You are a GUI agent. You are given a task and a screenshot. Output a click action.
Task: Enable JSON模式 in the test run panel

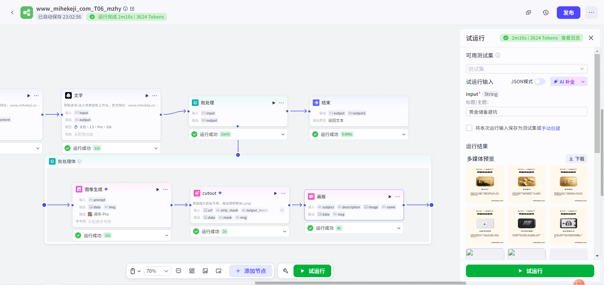pos(540,81)
